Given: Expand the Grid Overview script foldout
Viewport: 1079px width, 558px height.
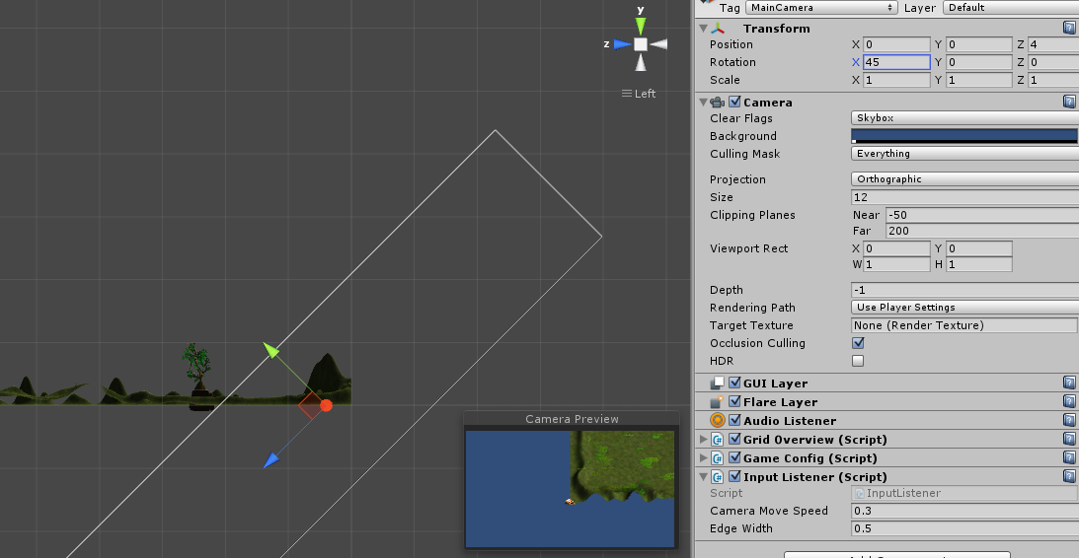Looking at the screenshot, I should click(703, 439).
